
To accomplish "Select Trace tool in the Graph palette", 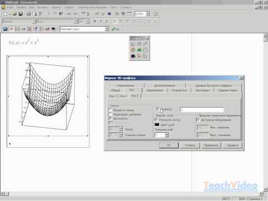I will 145,44.
